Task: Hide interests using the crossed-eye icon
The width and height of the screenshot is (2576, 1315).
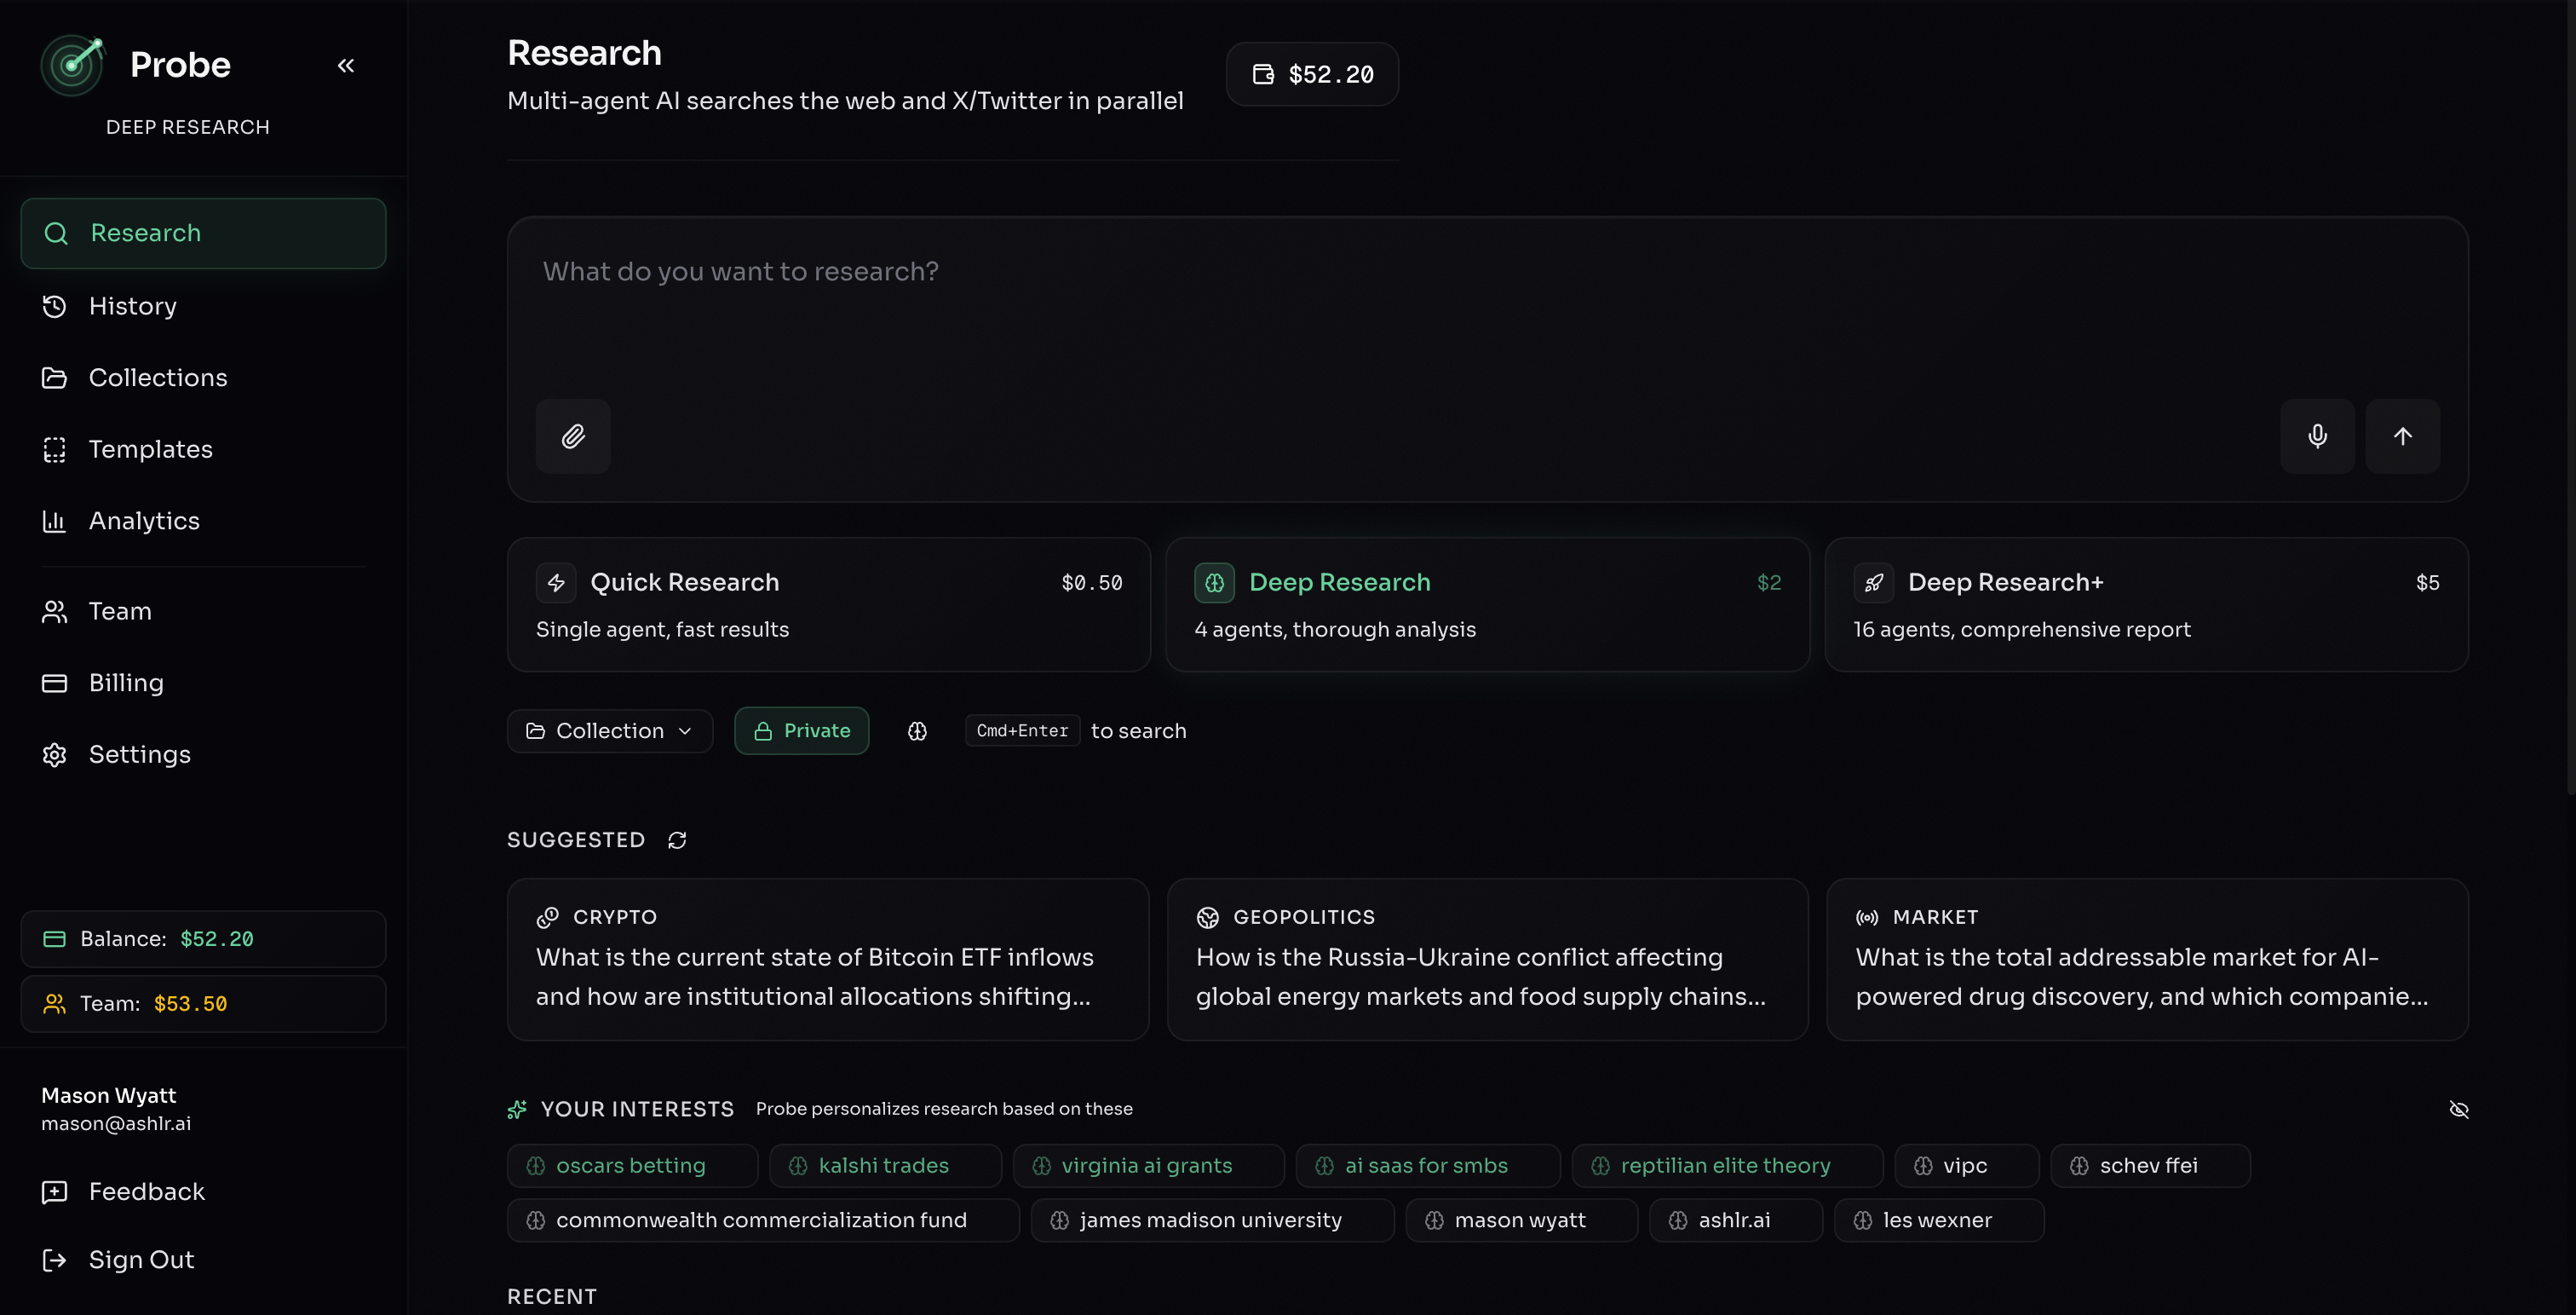Action: tap(2459, 1109)
